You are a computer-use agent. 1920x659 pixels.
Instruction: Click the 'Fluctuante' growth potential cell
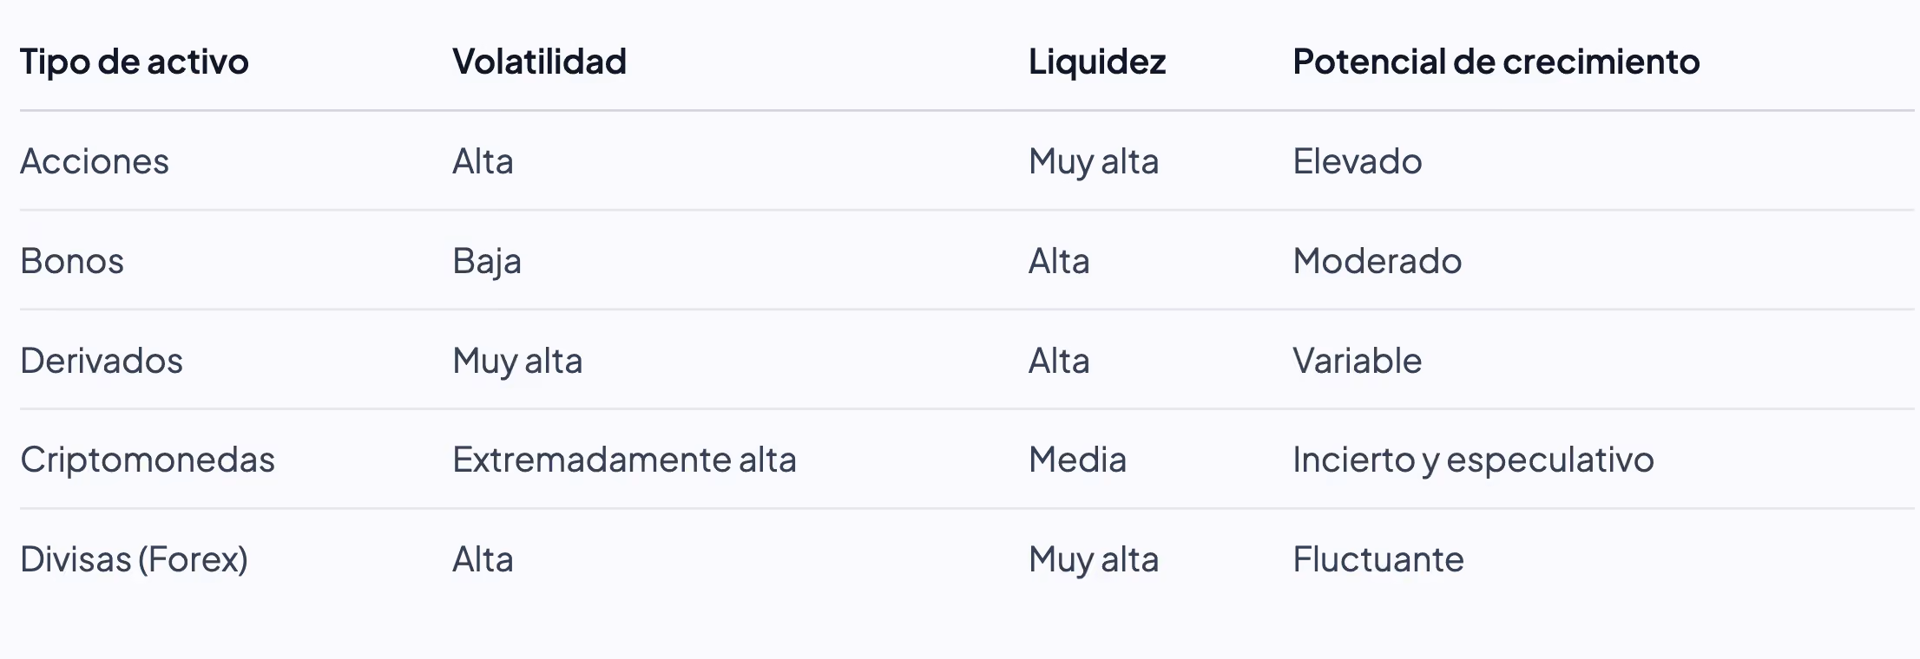tap(1378, 559)
